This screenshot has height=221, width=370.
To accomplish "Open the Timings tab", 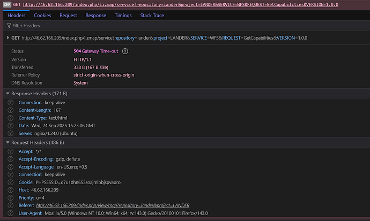I will click(123, 16).
